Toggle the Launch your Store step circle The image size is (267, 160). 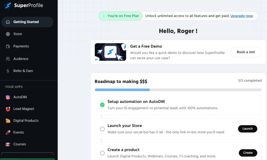102,129
